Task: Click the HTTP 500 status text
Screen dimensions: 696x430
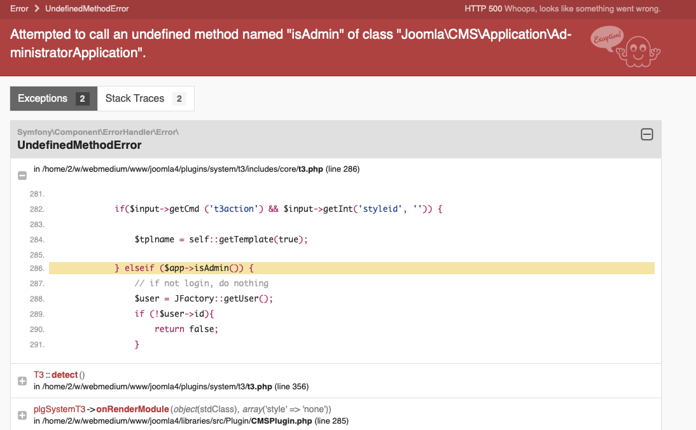Action: 483,9
